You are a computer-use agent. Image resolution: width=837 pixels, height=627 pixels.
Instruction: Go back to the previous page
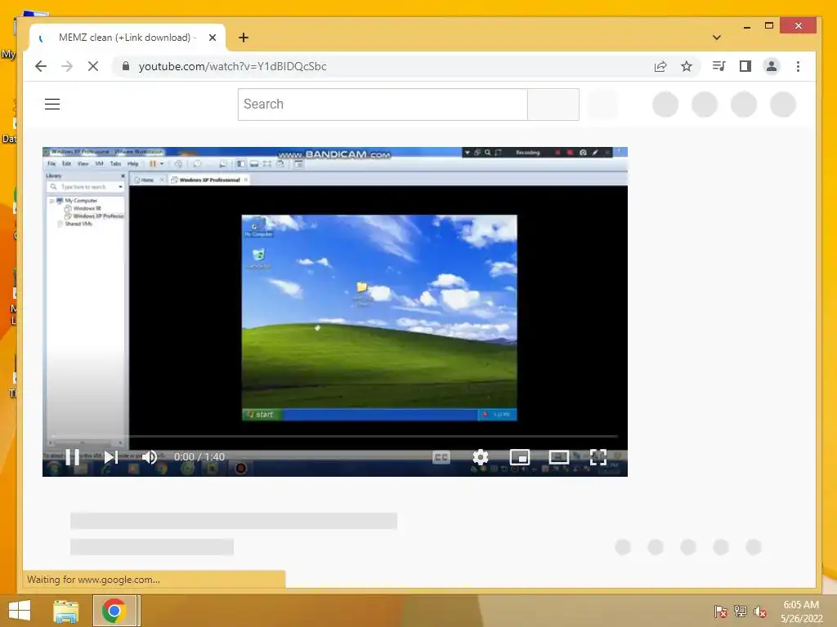pyautogui.click(x=41, y=66)
